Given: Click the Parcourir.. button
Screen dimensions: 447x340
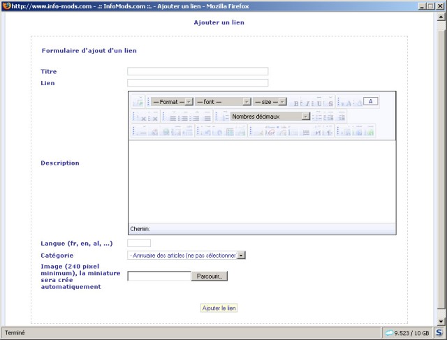Looking at the screenshot, I should pyautogui.click(x=210, y=276).
